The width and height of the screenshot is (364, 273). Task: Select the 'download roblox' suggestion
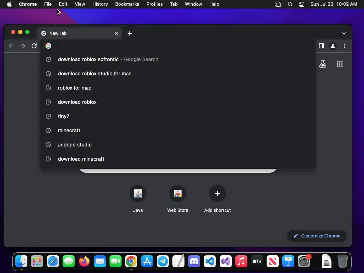coord(178,102)
